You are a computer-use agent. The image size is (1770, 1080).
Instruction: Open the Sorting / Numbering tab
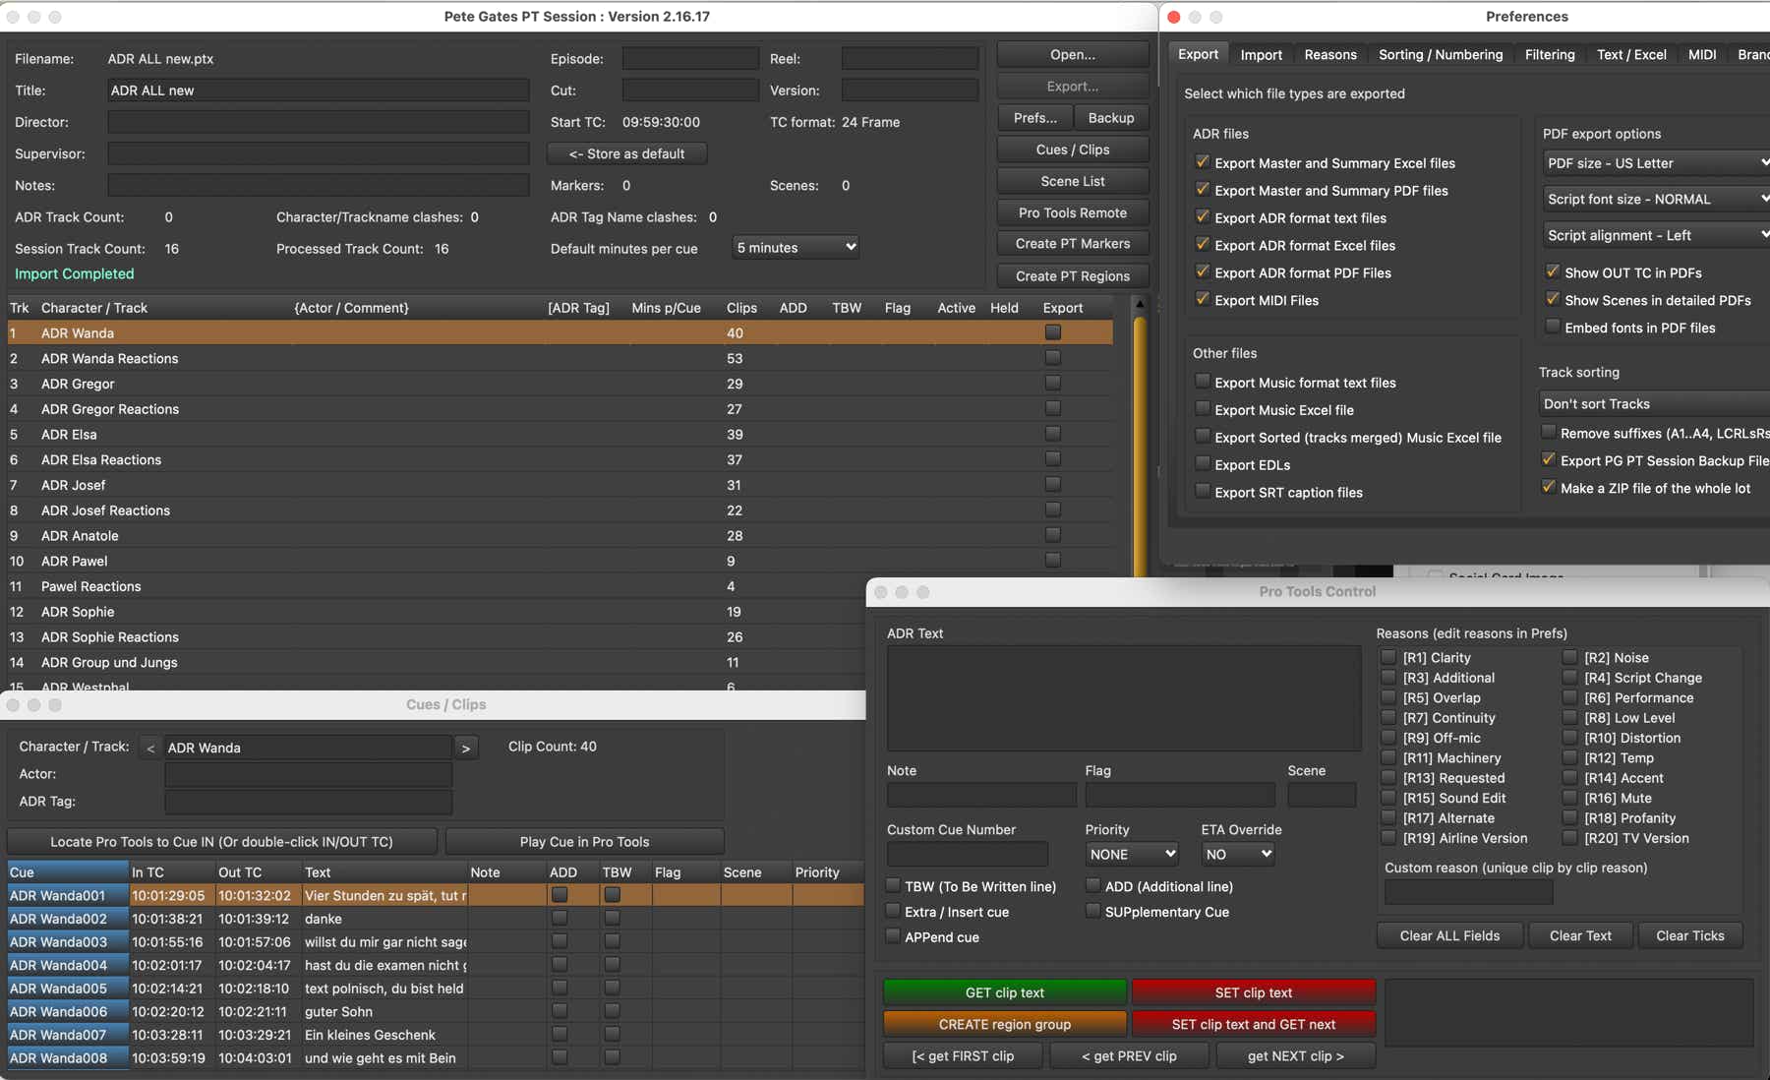coord(1441,55)
